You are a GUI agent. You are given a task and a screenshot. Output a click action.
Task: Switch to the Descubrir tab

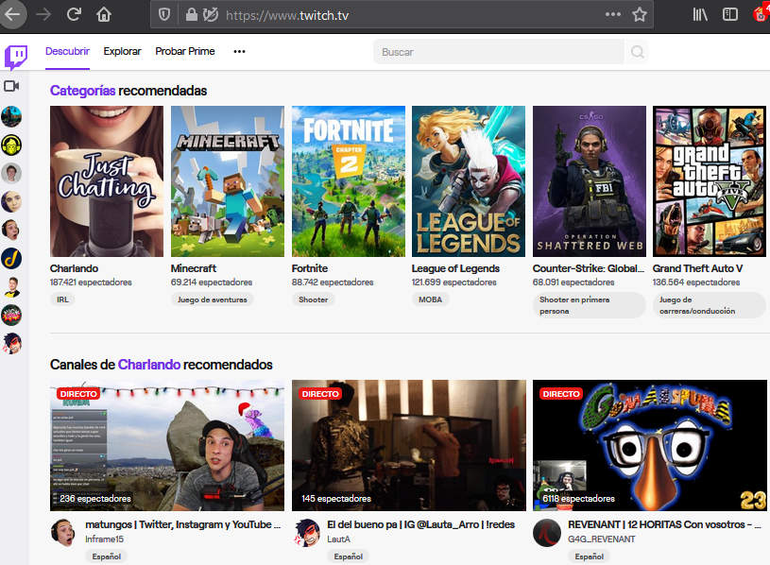click(67, 52)
